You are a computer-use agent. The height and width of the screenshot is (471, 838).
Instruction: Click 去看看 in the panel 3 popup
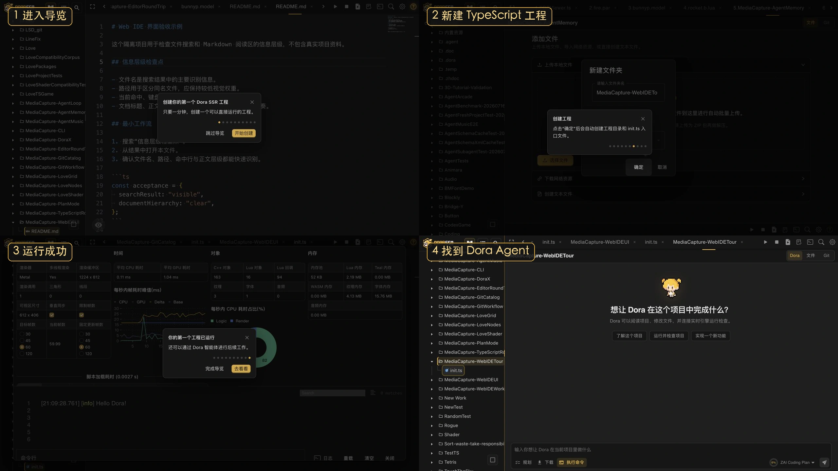[x=241, y=369]
